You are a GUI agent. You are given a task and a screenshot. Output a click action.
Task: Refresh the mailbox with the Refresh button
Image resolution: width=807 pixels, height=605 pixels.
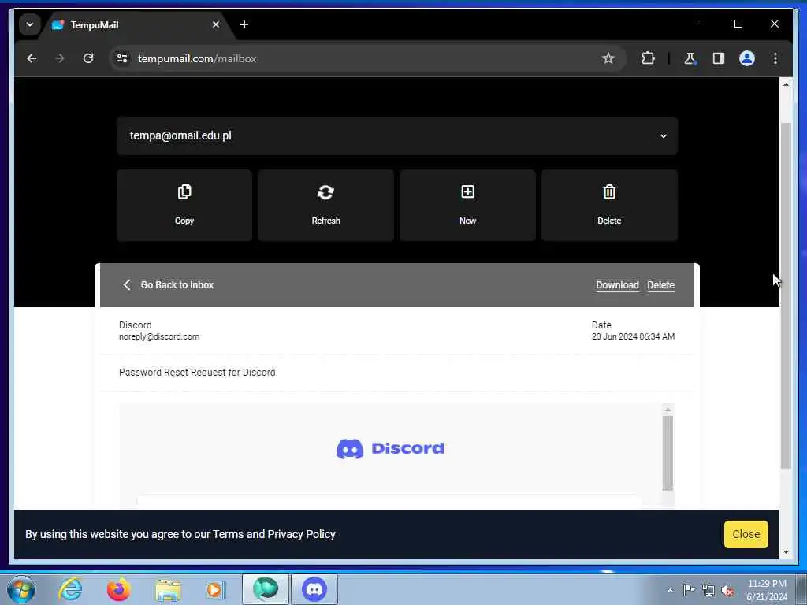point(325,206)
